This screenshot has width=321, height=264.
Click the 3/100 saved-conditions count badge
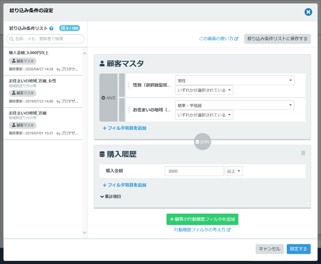[69, 28]
